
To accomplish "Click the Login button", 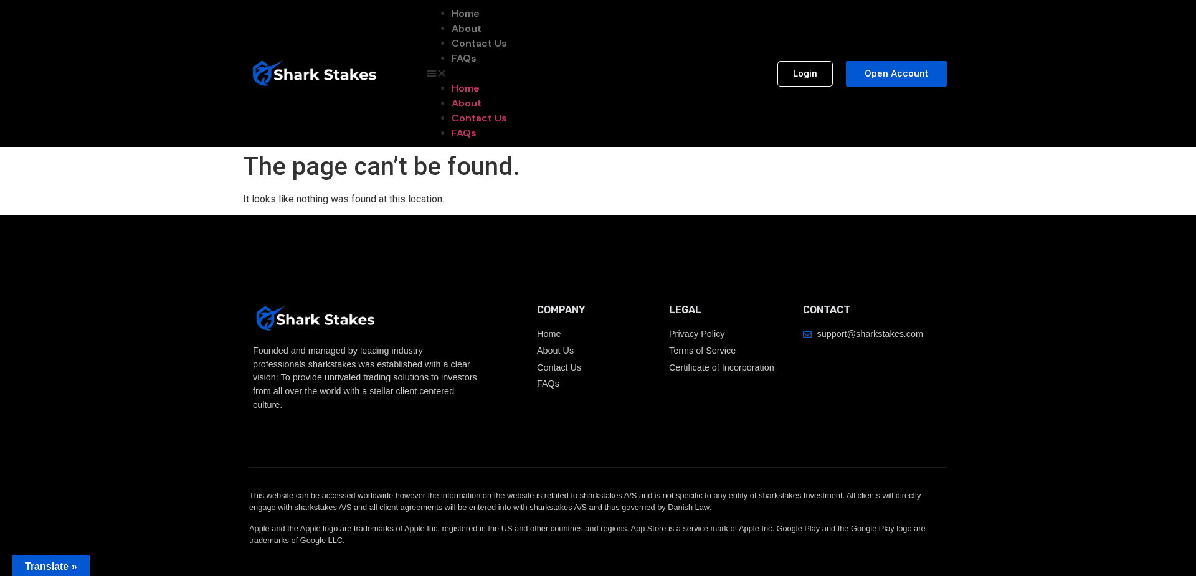I will (805, 73).
